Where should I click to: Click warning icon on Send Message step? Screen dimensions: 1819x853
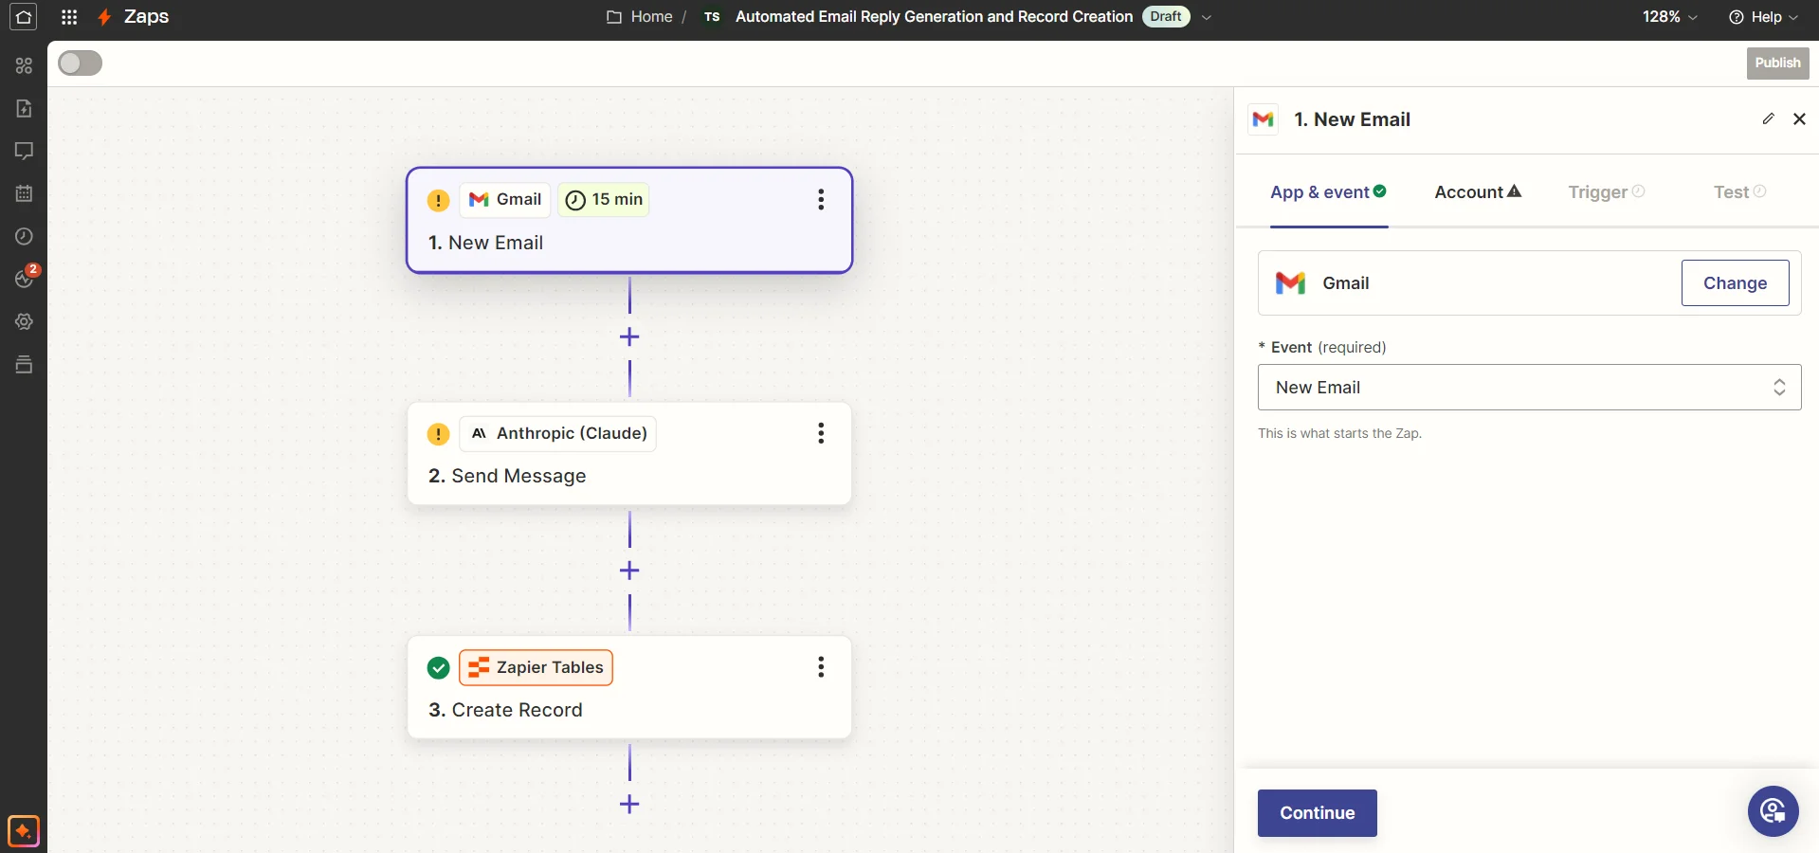pos(438,434)
